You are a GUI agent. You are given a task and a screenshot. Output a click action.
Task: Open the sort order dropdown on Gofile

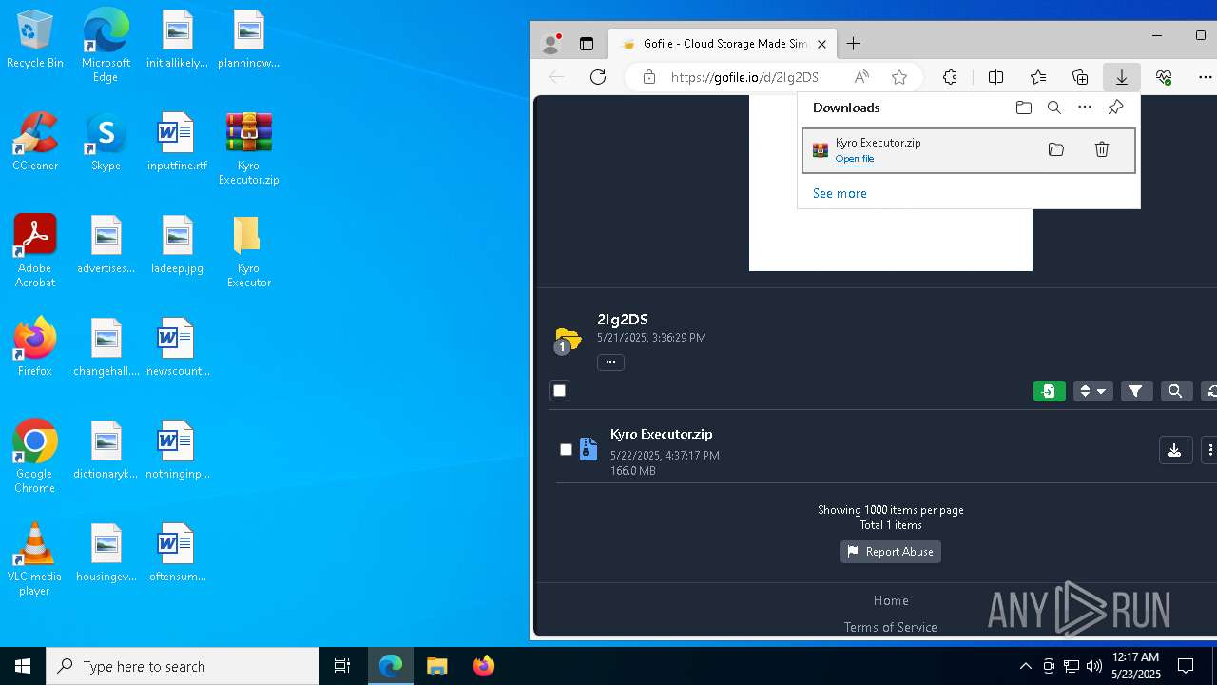[1092, 391]
